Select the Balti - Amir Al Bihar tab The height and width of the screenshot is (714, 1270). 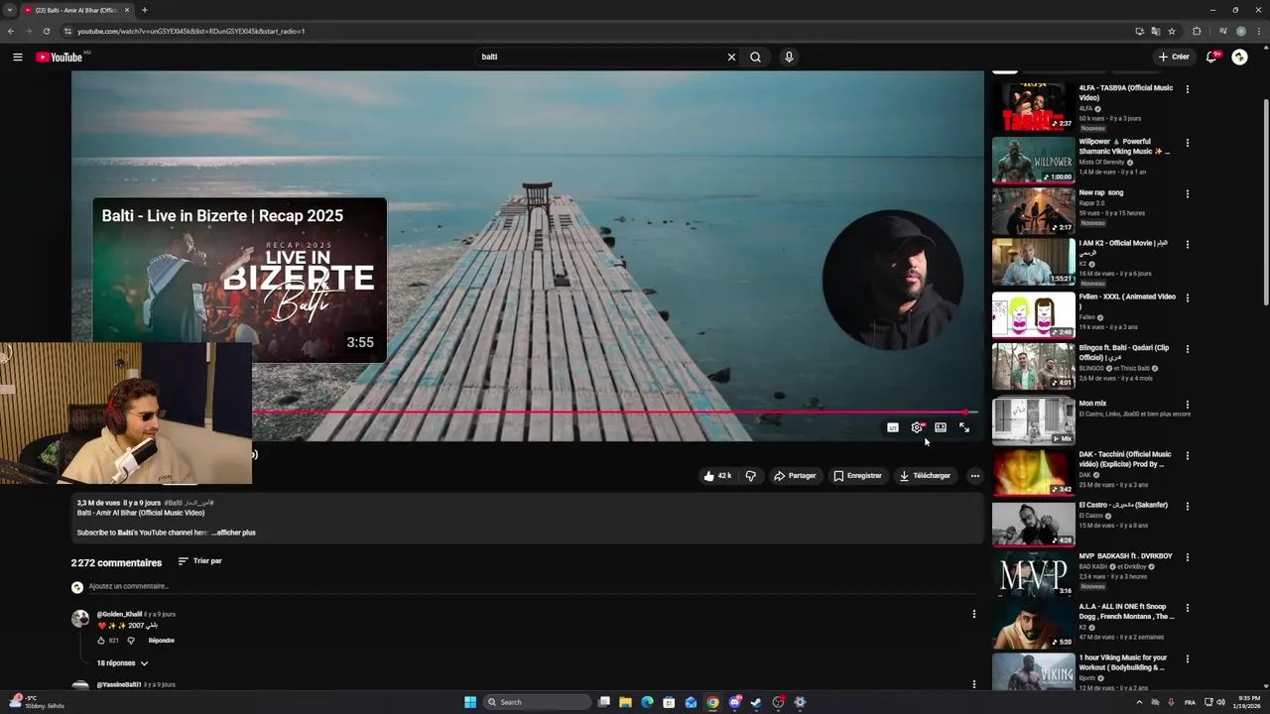click(x=77, y=10)
